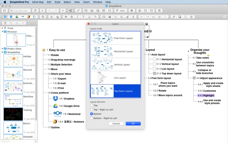
Task: Open the Holiday mind map thumbnail
Action: tap(13, 60)
